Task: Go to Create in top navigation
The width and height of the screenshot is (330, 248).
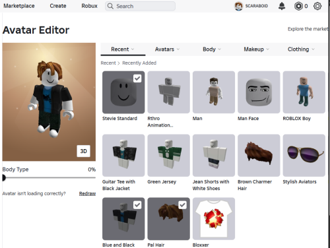Action: pyautogui.click(x=58, y=6)
